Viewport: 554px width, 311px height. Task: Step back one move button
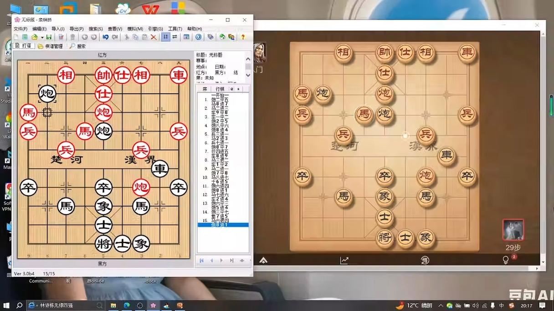(x=212, y=261)
